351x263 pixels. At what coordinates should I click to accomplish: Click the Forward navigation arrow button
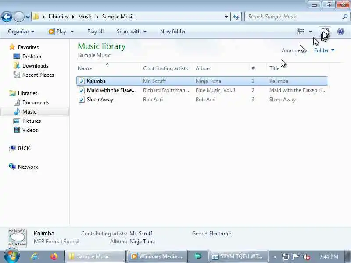pos(19,17)
